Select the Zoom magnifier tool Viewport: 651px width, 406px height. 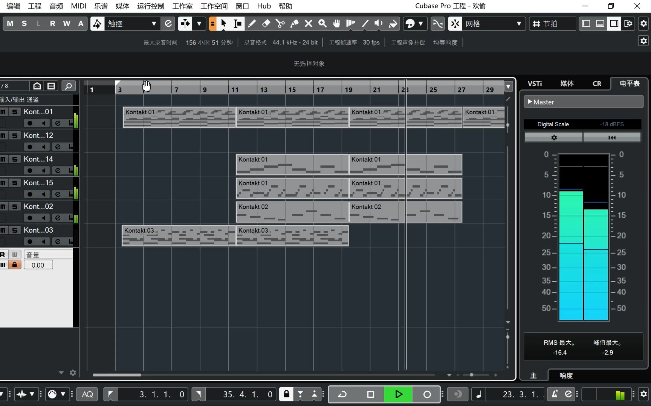coord(322,24)
